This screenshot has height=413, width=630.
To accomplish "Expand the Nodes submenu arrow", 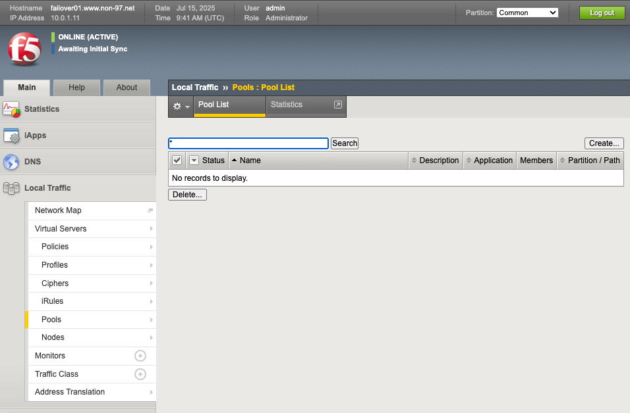I will click(151, 337).
